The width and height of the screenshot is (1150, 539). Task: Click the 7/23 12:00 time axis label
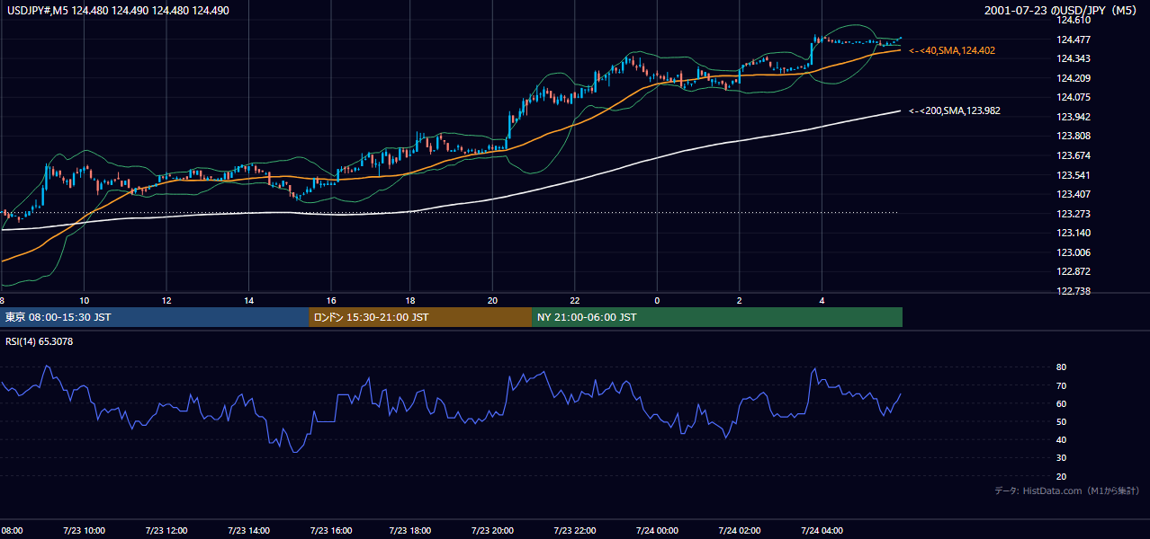click(166, 531)
